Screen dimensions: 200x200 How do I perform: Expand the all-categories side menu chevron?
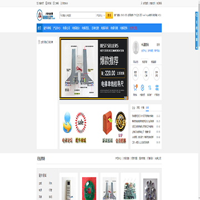pyautogui.click(x=56, y=42)
